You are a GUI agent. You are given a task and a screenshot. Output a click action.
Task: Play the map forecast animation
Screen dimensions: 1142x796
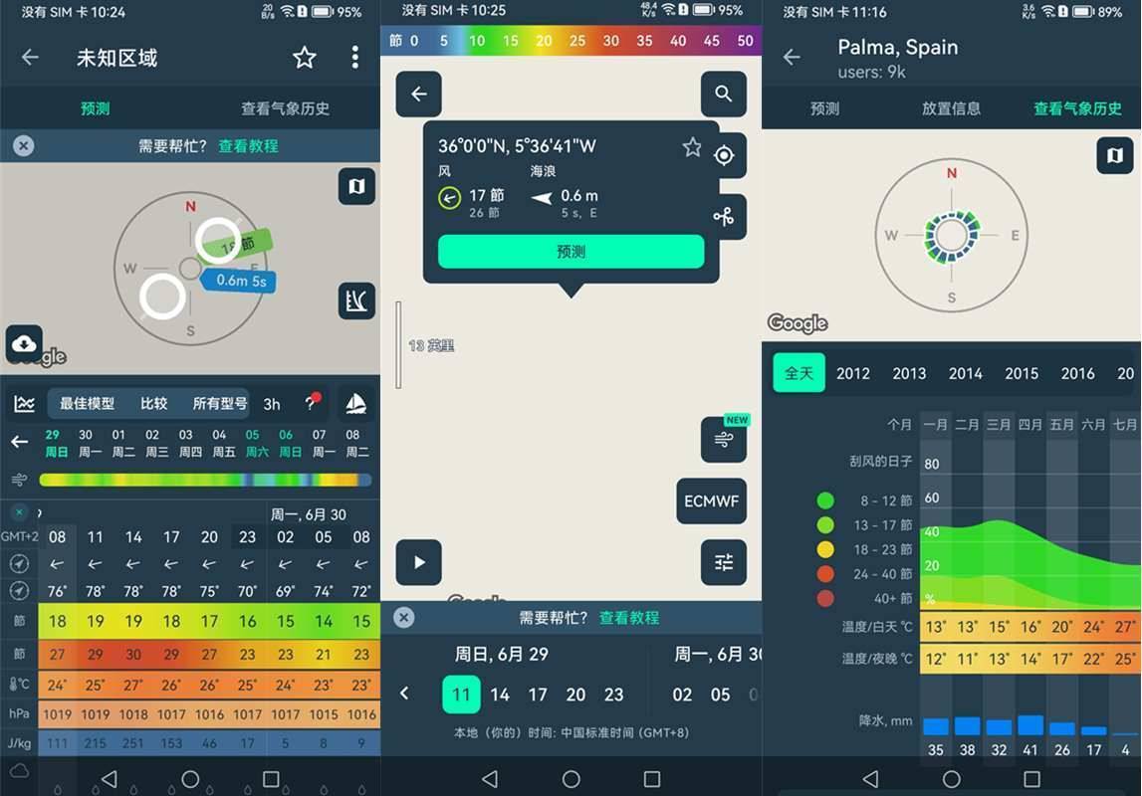[x=419, y=562]
